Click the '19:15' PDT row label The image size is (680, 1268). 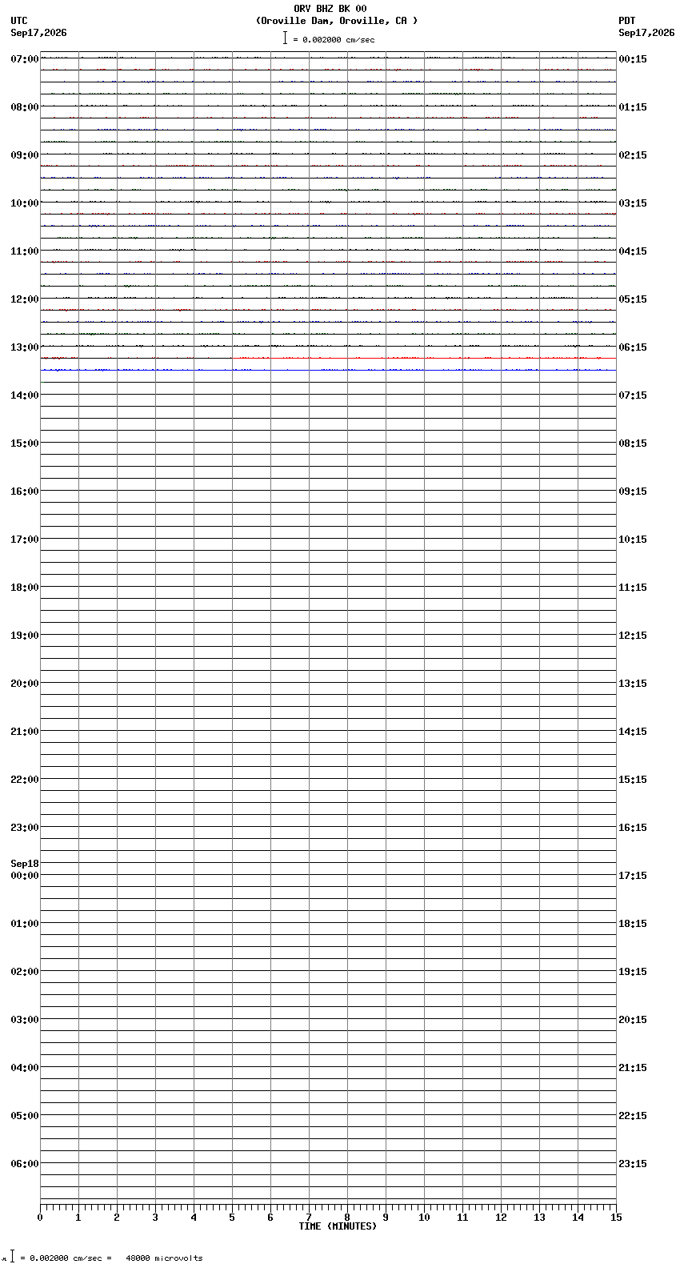point(633,972)
